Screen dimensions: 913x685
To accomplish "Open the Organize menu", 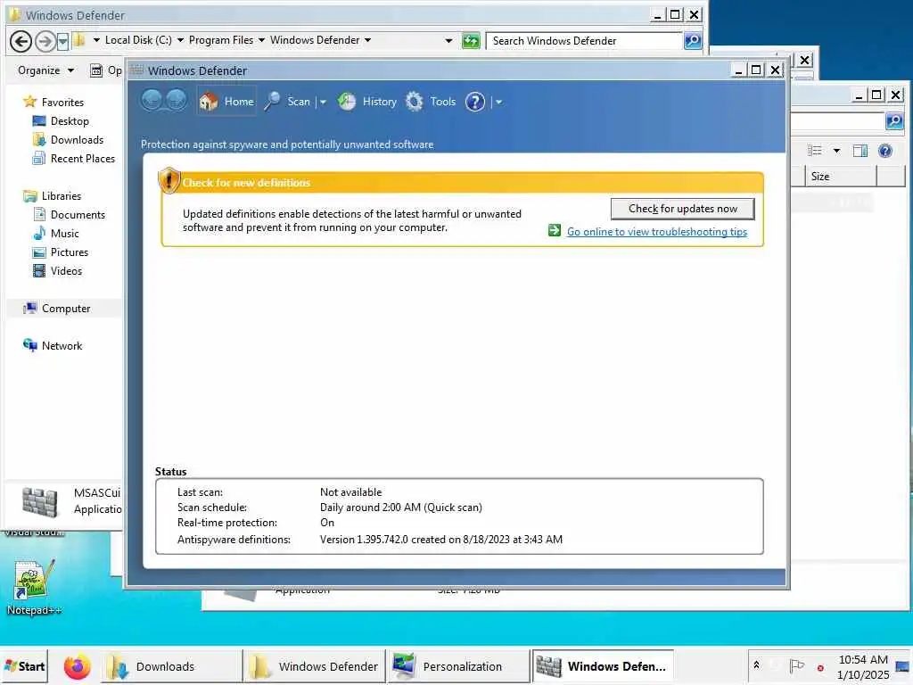I will (45, 70).
